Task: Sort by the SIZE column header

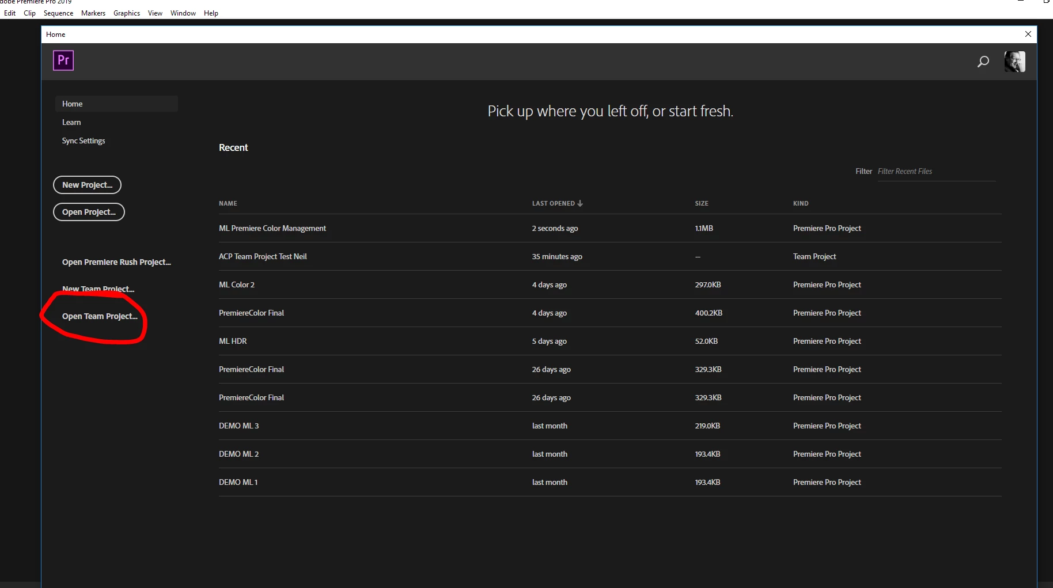Action: coord(702,203)
